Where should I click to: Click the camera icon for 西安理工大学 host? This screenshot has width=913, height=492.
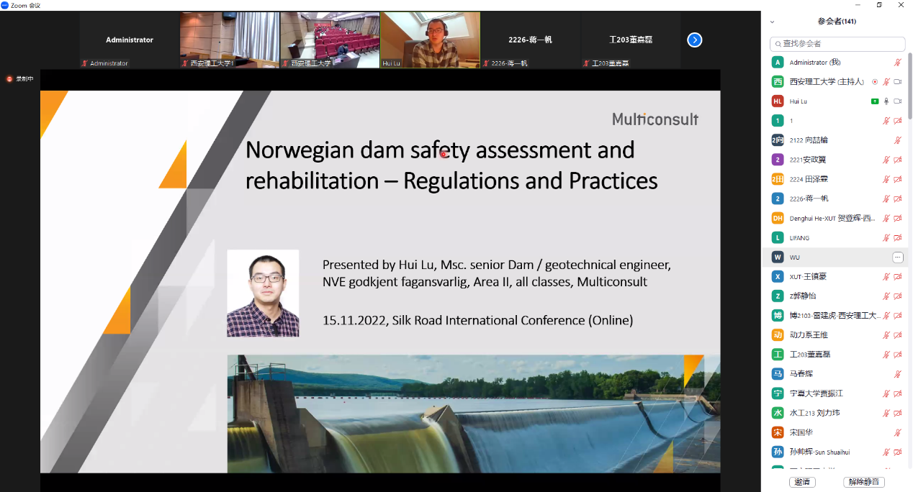(x=898, y=82)
